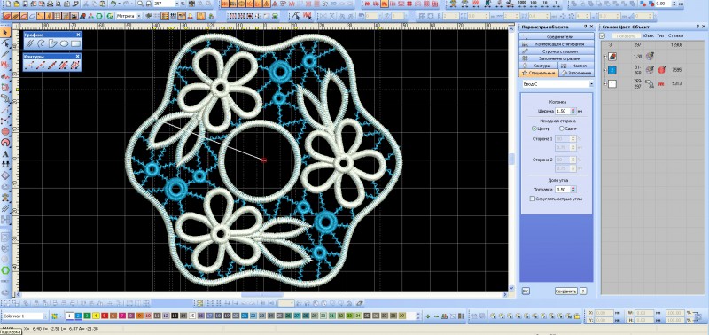Click the percent zoom icon
Image resolution: width=709 pixels, height=335 pixels.
183,4
